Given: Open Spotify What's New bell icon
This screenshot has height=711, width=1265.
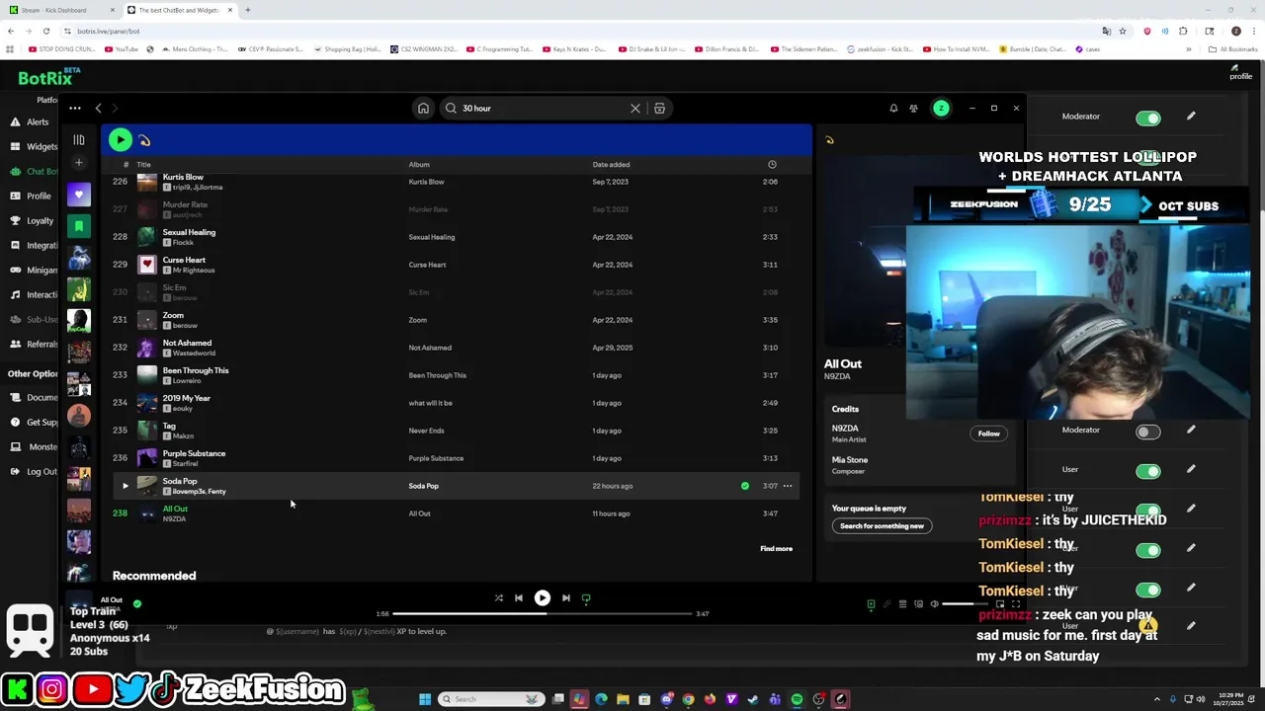Looking at the screenshot, I should (893, 109).
